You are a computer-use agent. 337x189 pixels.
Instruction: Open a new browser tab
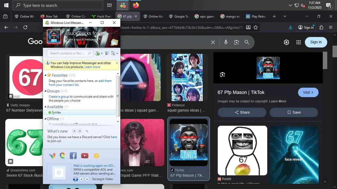pyautogui.click(x=274, y=16)
